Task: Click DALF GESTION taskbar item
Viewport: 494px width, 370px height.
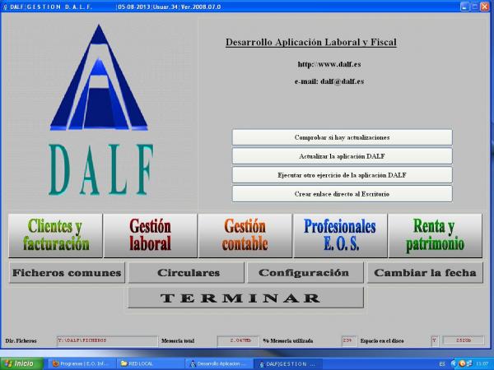Action: 287,364
